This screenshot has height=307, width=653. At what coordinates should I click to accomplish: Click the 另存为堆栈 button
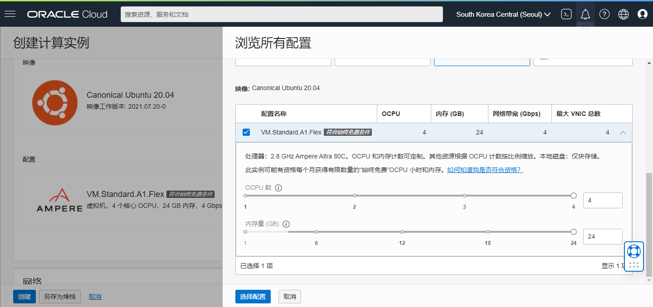coord(60,297)
